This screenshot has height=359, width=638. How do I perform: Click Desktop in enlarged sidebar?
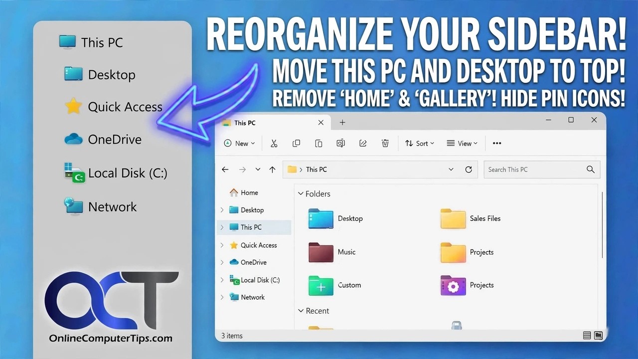point(100,75)
